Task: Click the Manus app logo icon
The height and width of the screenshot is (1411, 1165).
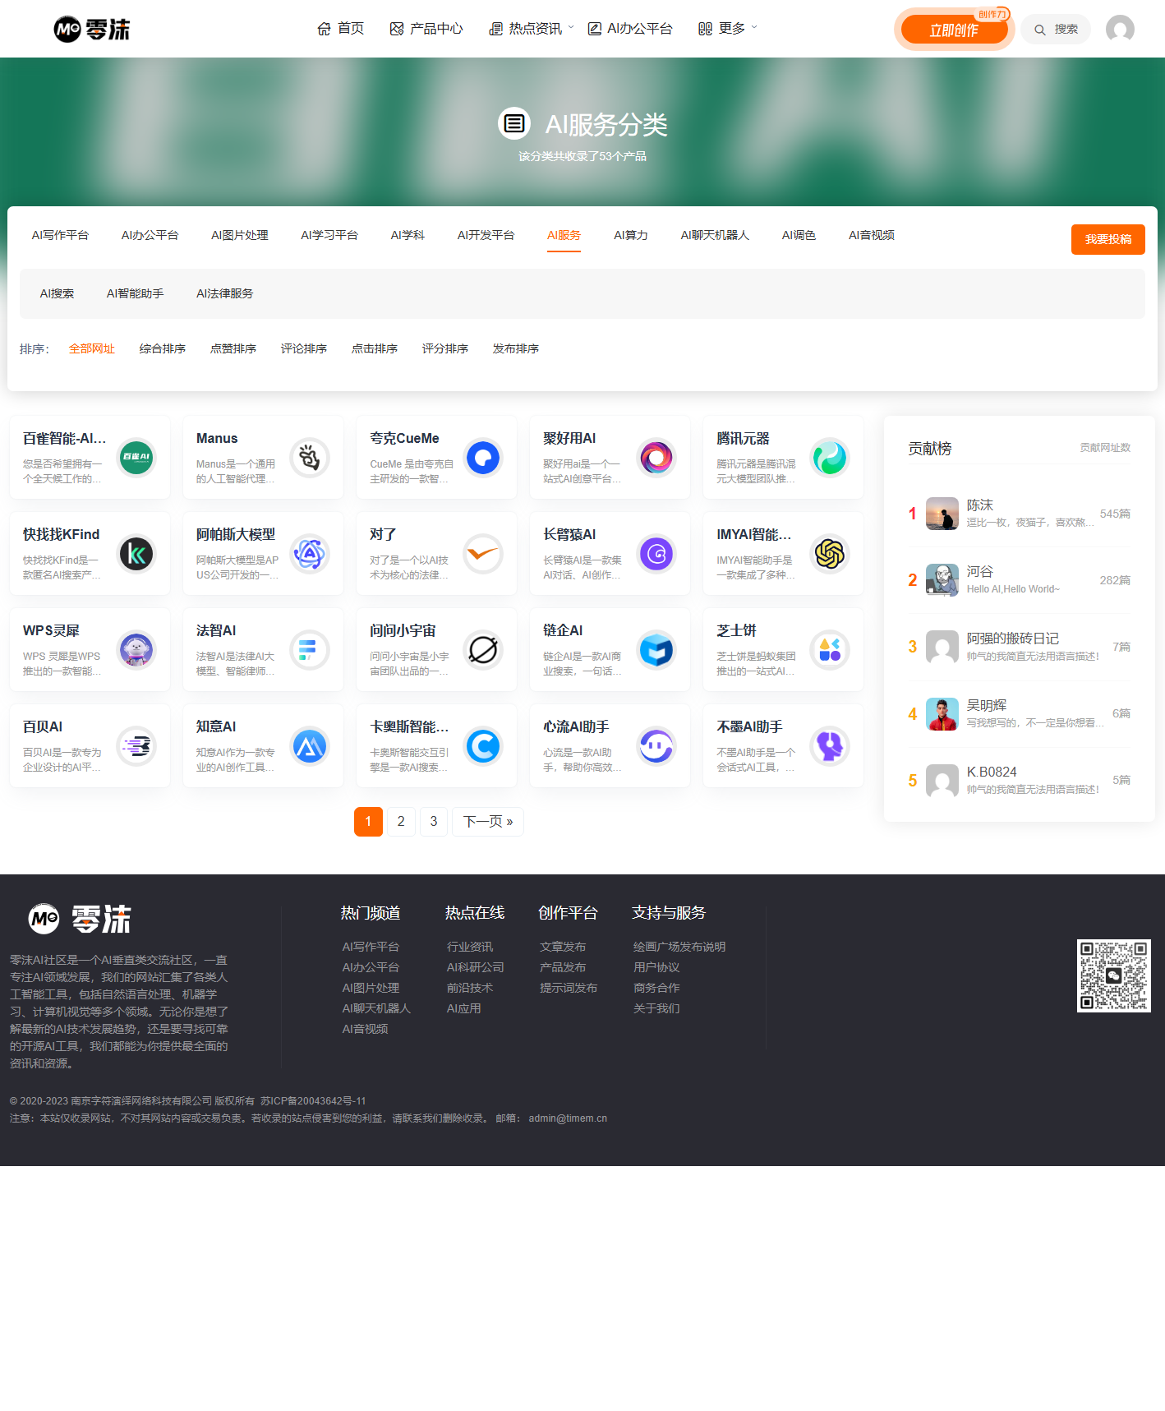Action: click(310, 458)
